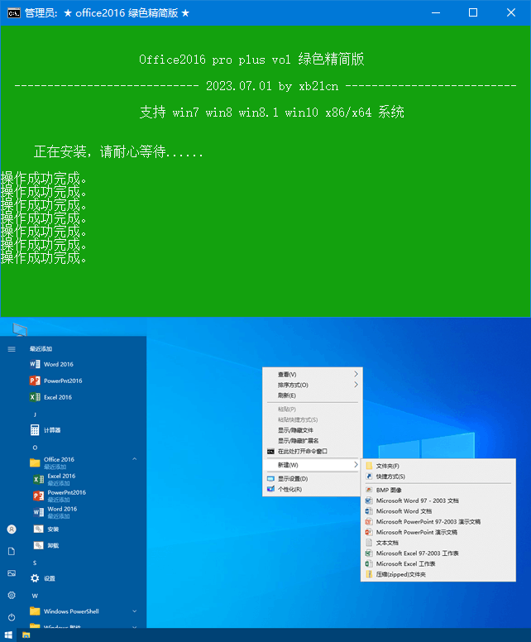Create Microsoft Word 97 - 2003 文档
This screenshot has width=531, height=642.
pyautogui.click(x=438, y=501)
